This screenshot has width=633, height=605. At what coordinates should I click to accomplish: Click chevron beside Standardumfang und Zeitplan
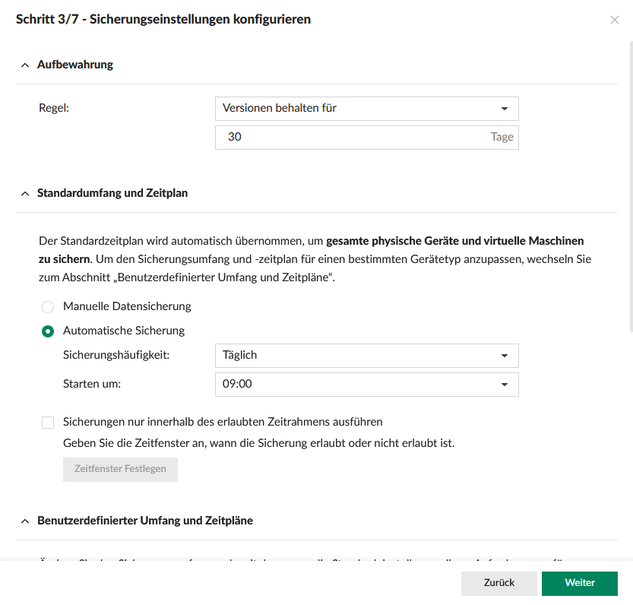(x=24, y=194)
